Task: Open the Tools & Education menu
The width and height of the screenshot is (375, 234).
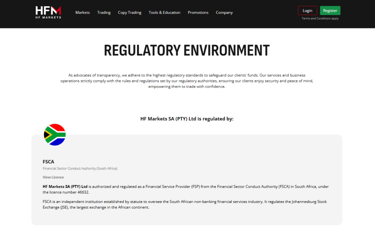Action: click(164, 12)
